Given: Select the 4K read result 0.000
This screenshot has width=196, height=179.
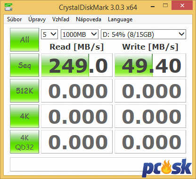Looking at the screenshot, I should 77,116.
